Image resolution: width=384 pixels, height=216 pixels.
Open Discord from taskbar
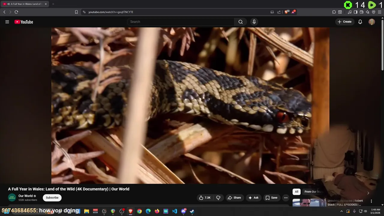click(x=183, y=211)
